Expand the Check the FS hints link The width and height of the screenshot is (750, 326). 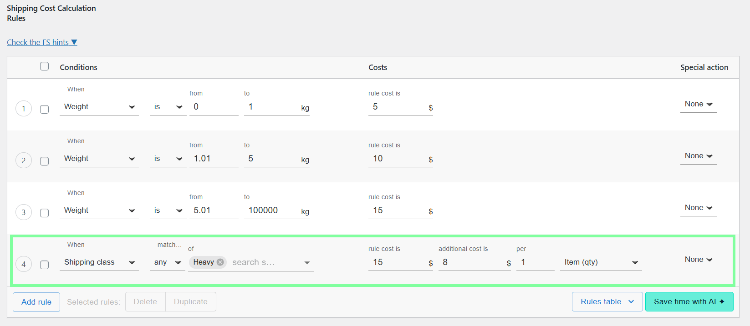pyautogui.click(x=42, y=42)
